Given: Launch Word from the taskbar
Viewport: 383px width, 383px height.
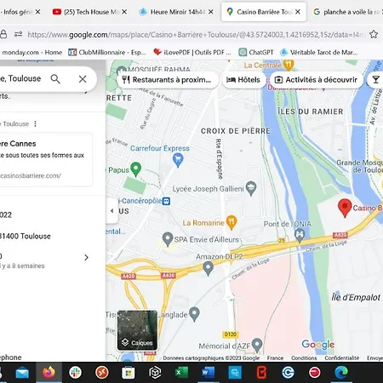Looking at the screenshot, I should click(x=209, y=372).
